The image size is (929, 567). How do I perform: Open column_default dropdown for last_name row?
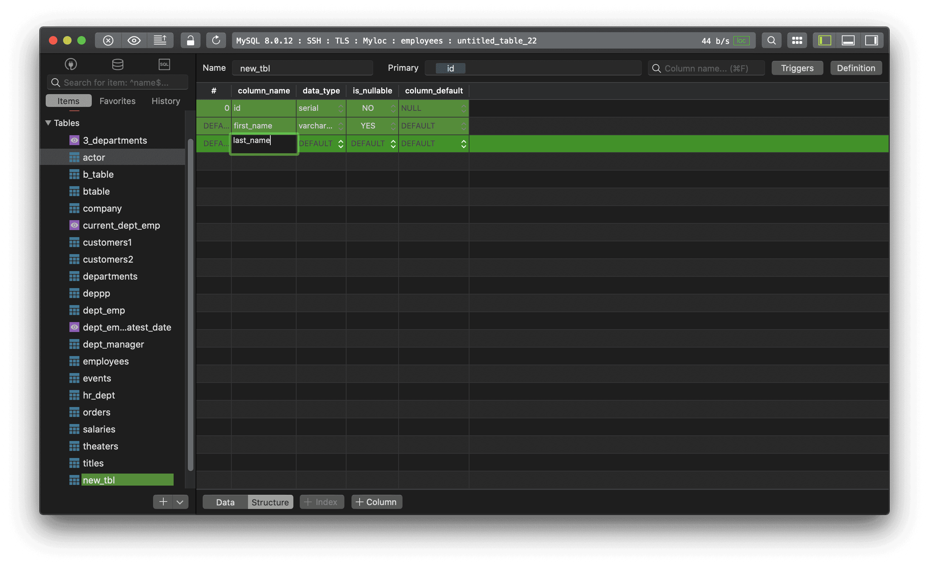464,144
